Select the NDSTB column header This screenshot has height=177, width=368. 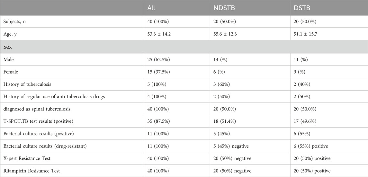[x=224, y=8]
